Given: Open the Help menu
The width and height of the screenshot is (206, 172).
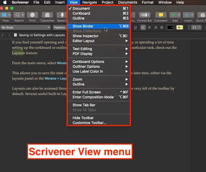Looking at the screenshot, I should coord(180,2).
